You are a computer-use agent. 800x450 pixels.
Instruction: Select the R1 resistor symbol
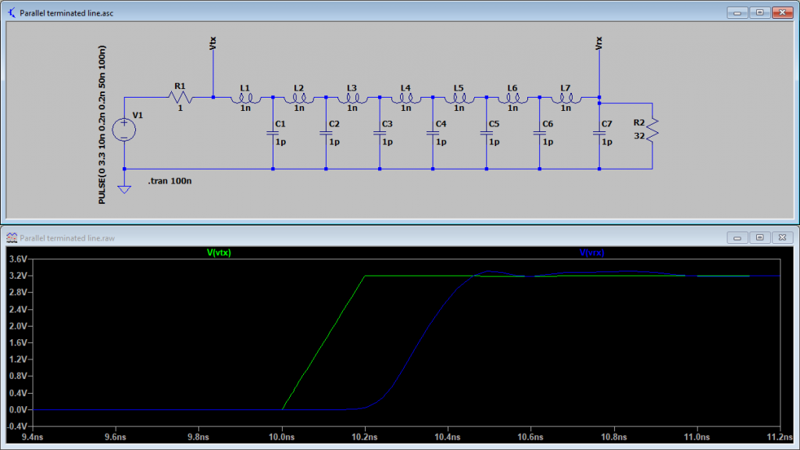click(180, 98)
